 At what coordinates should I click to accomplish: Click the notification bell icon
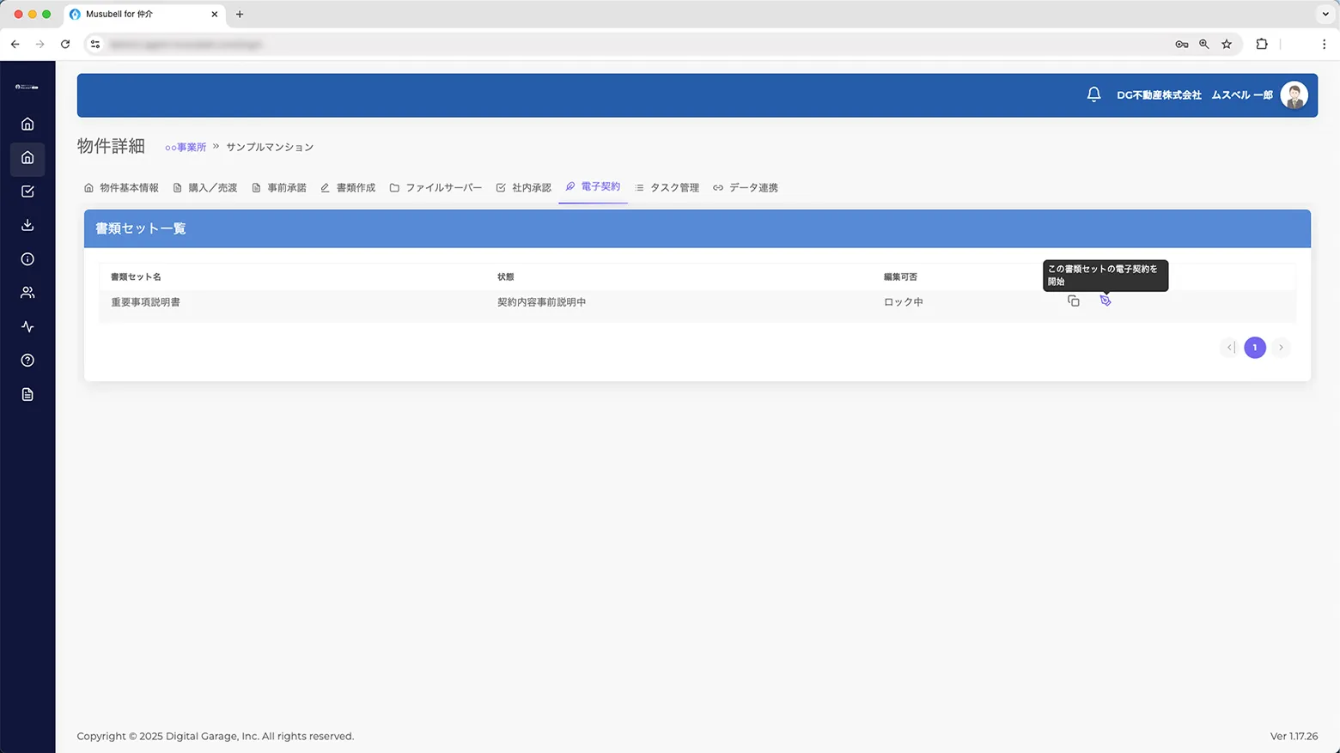1093,94
